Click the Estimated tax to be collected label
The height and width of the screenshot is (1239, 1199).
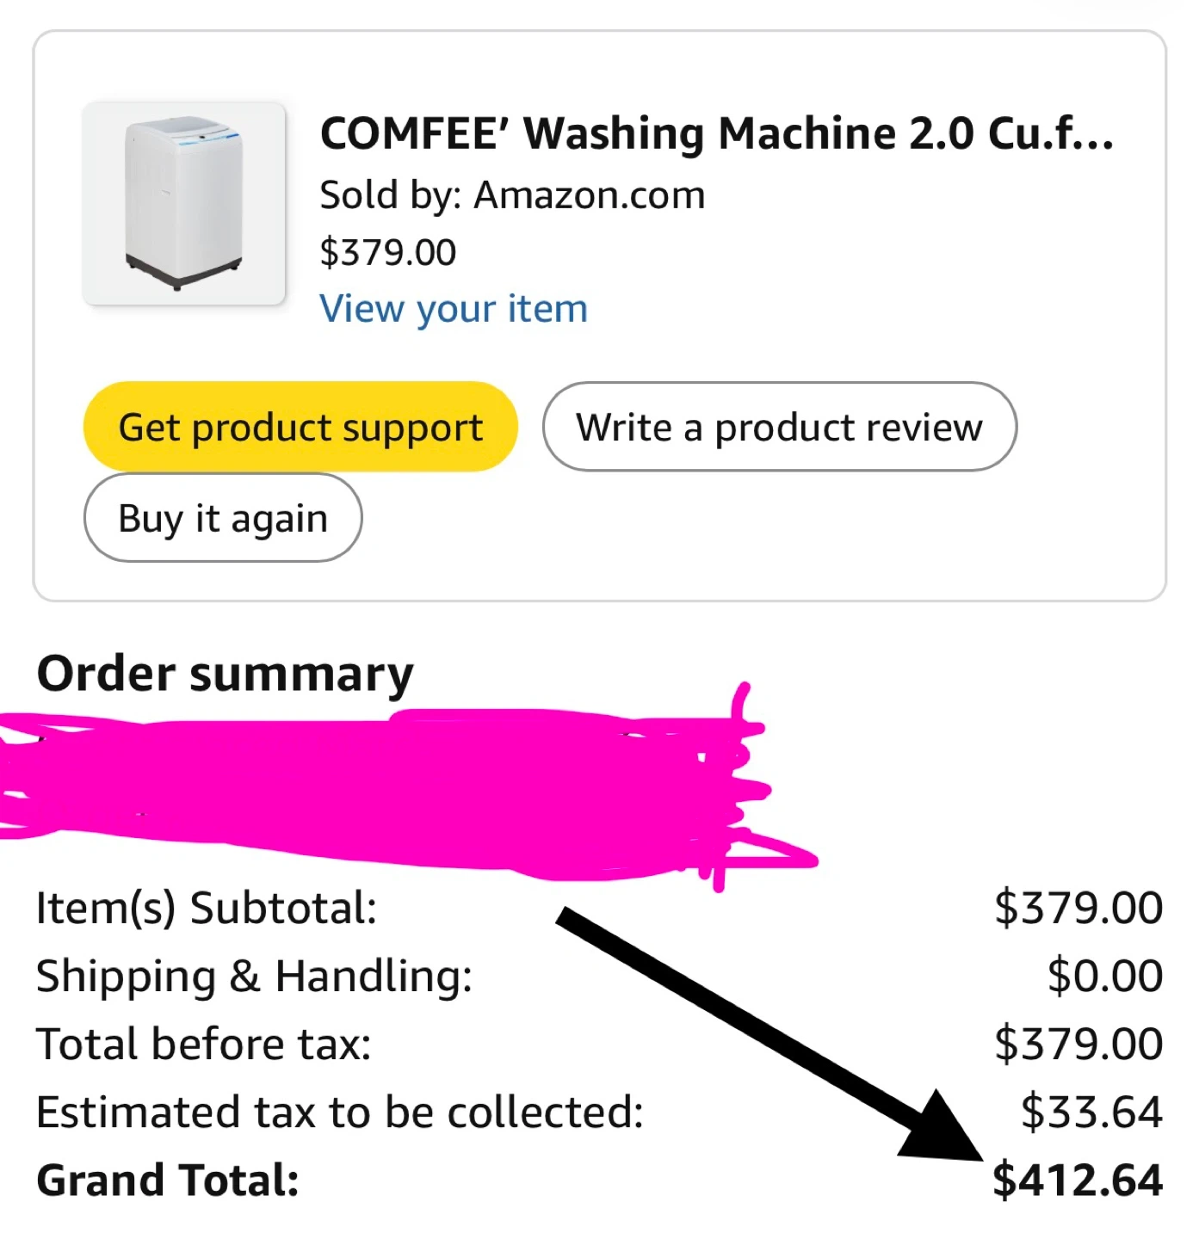click(340, 1113)
